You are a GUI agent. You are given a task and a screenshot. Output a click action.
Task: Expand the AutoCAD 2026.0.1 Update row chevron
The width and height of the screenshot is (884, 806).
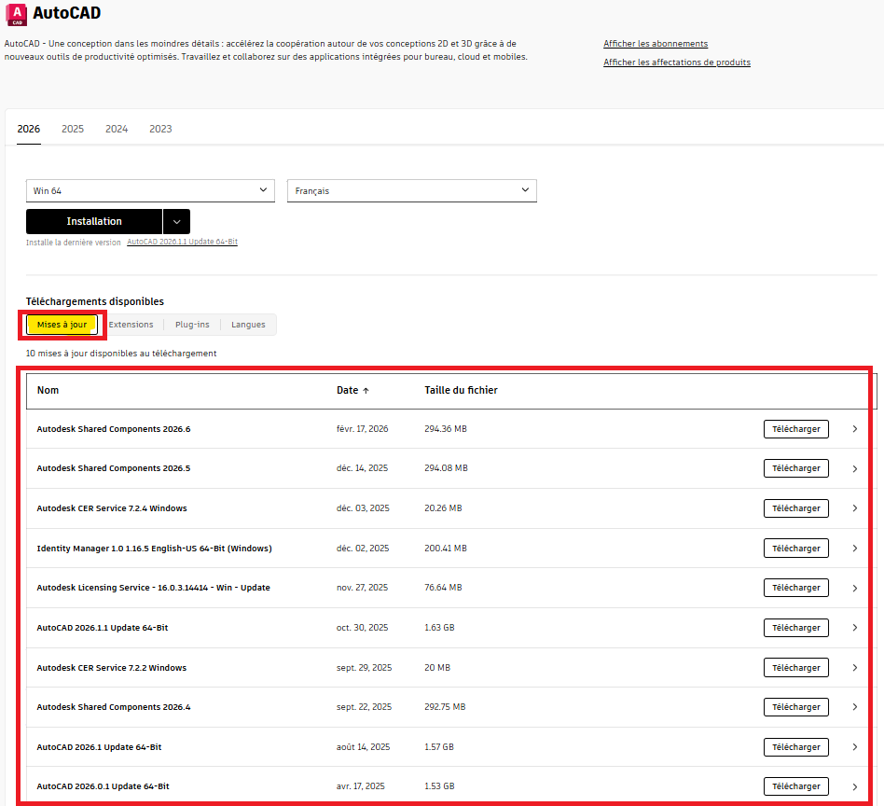coord(854,786)
